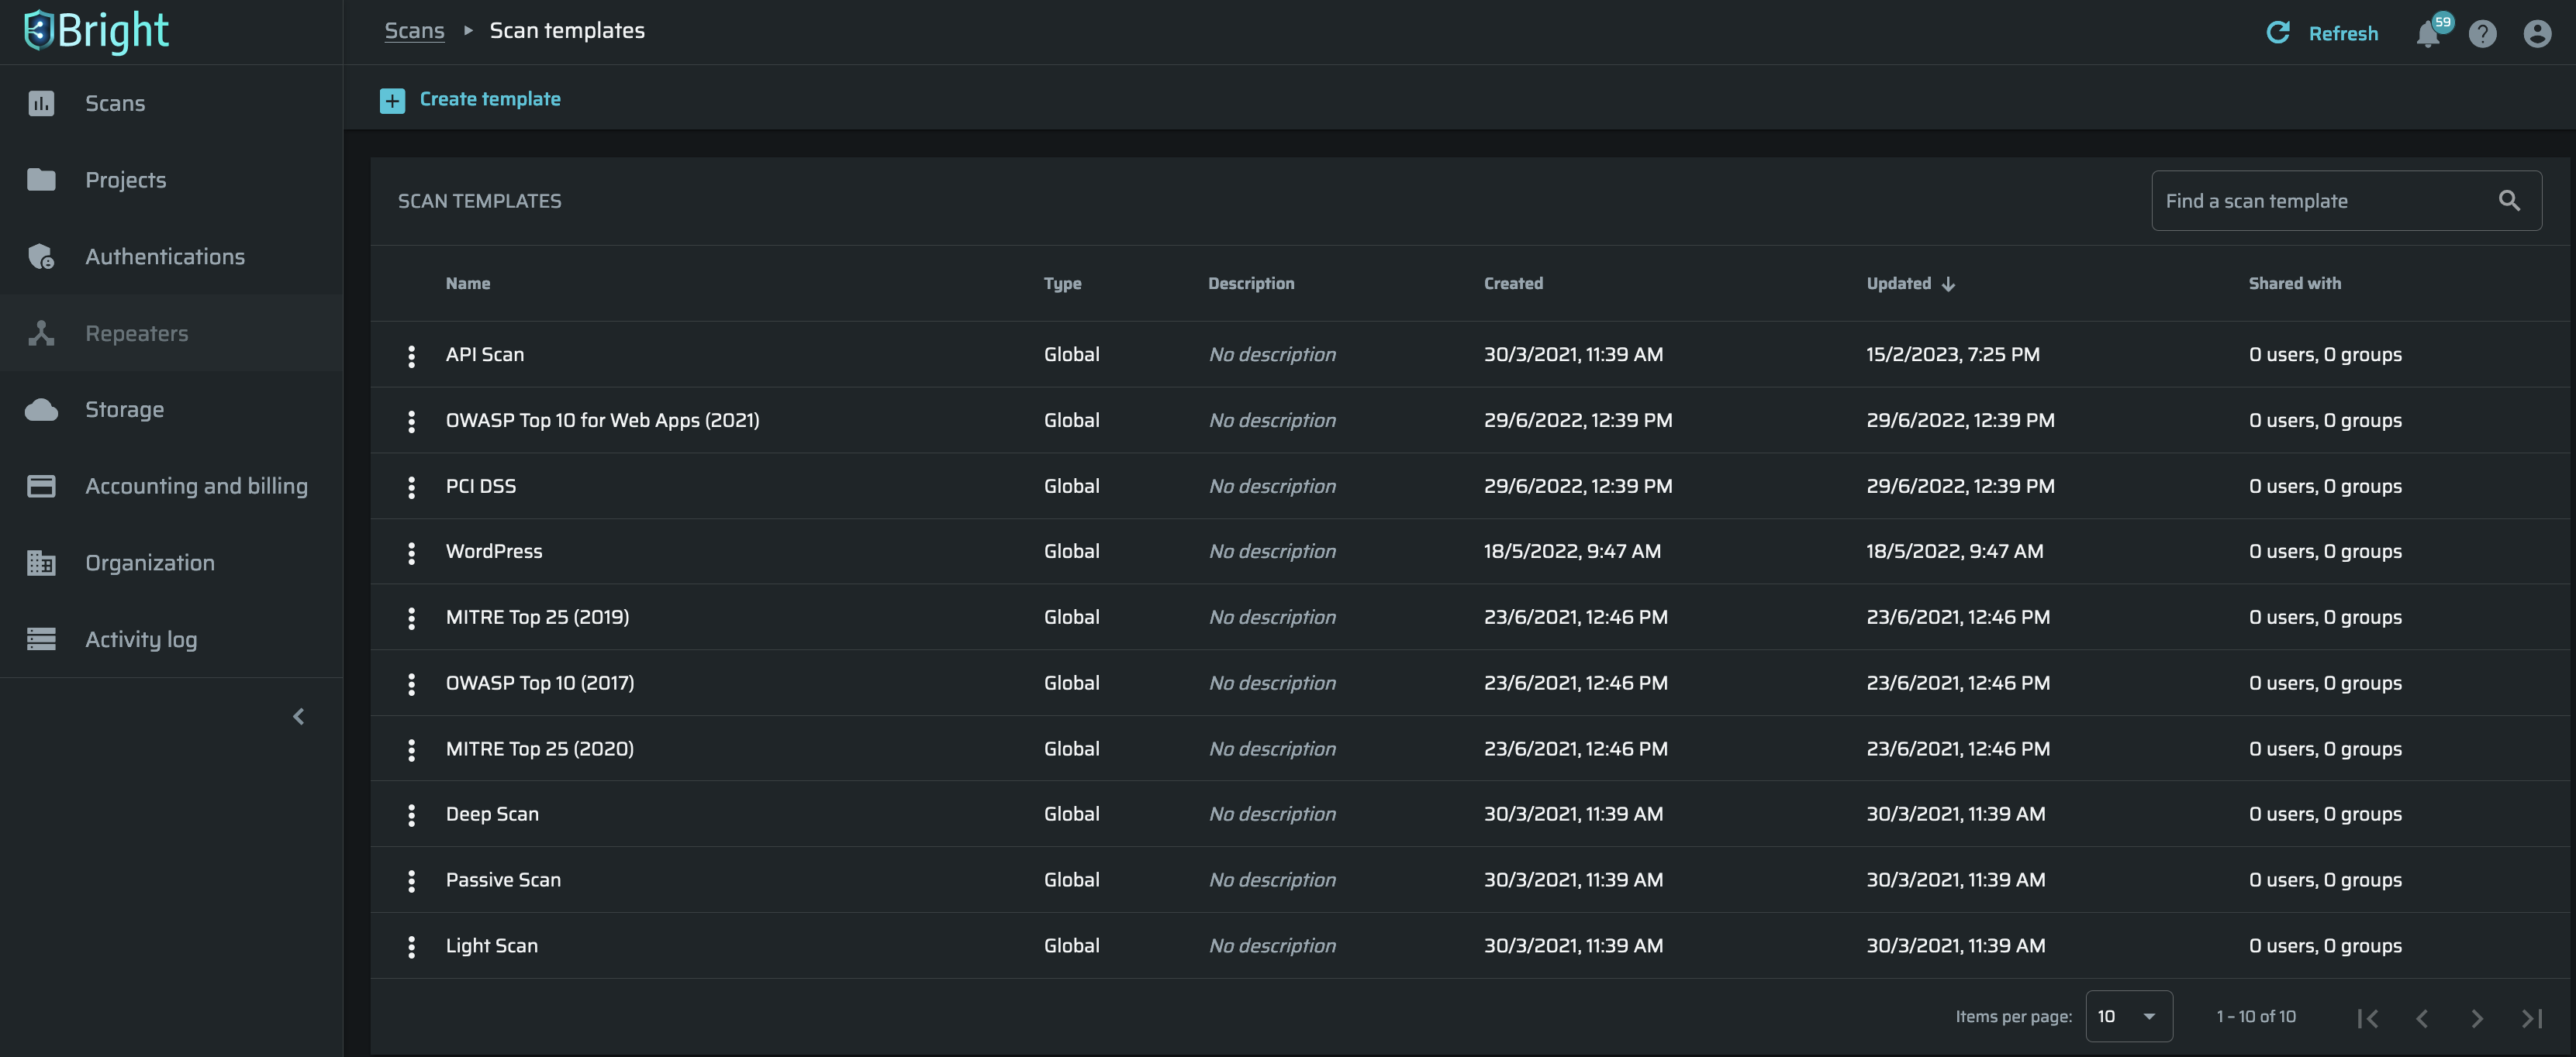Click the notifications bell icon
The width and height of the screenshot is (2576, 1057).
2428,34
